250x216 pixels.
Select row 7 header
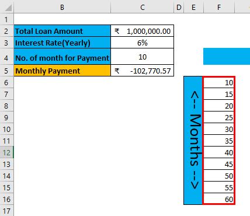6,94
